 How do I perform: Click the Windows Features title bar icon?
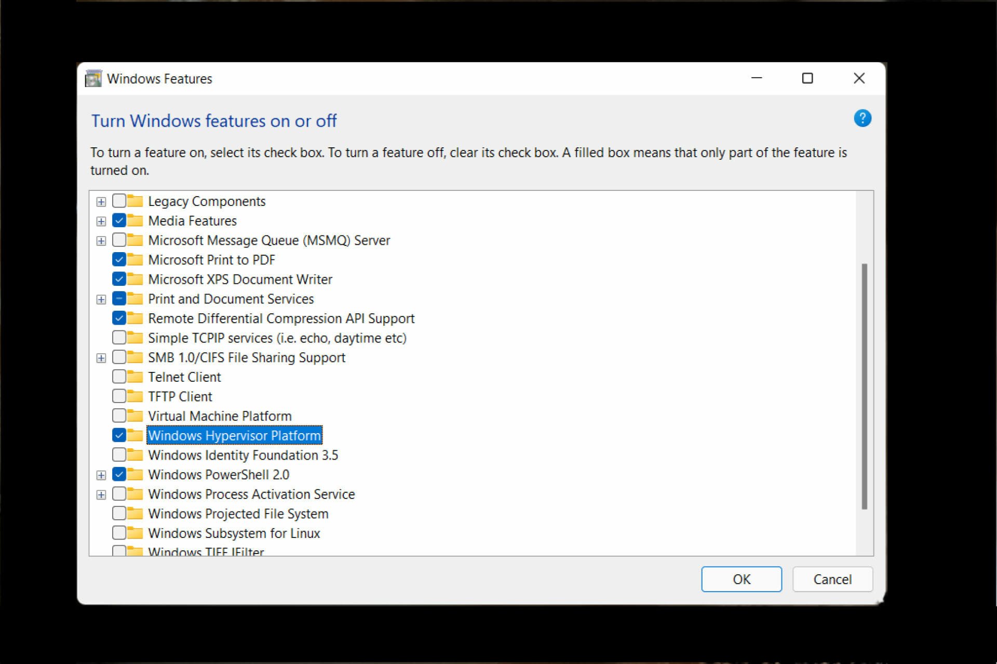coord(93,79)
